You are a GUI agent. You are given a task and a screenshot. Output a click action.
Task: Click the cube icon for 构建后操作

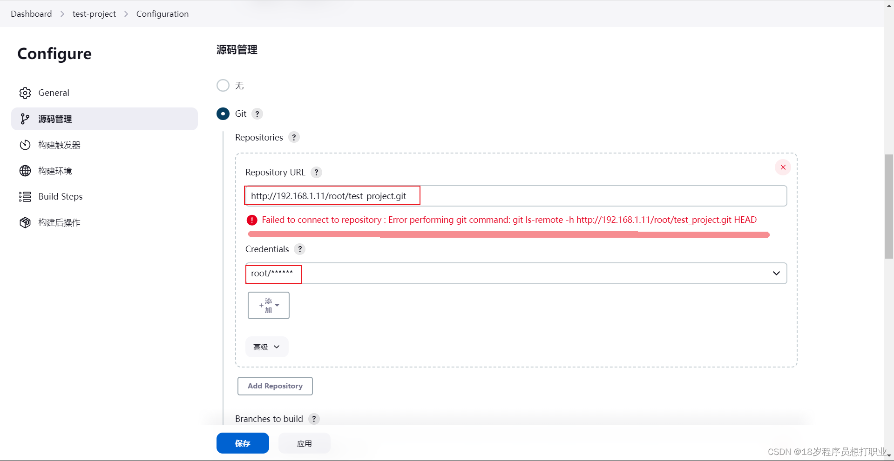click(x=25, y=222)
